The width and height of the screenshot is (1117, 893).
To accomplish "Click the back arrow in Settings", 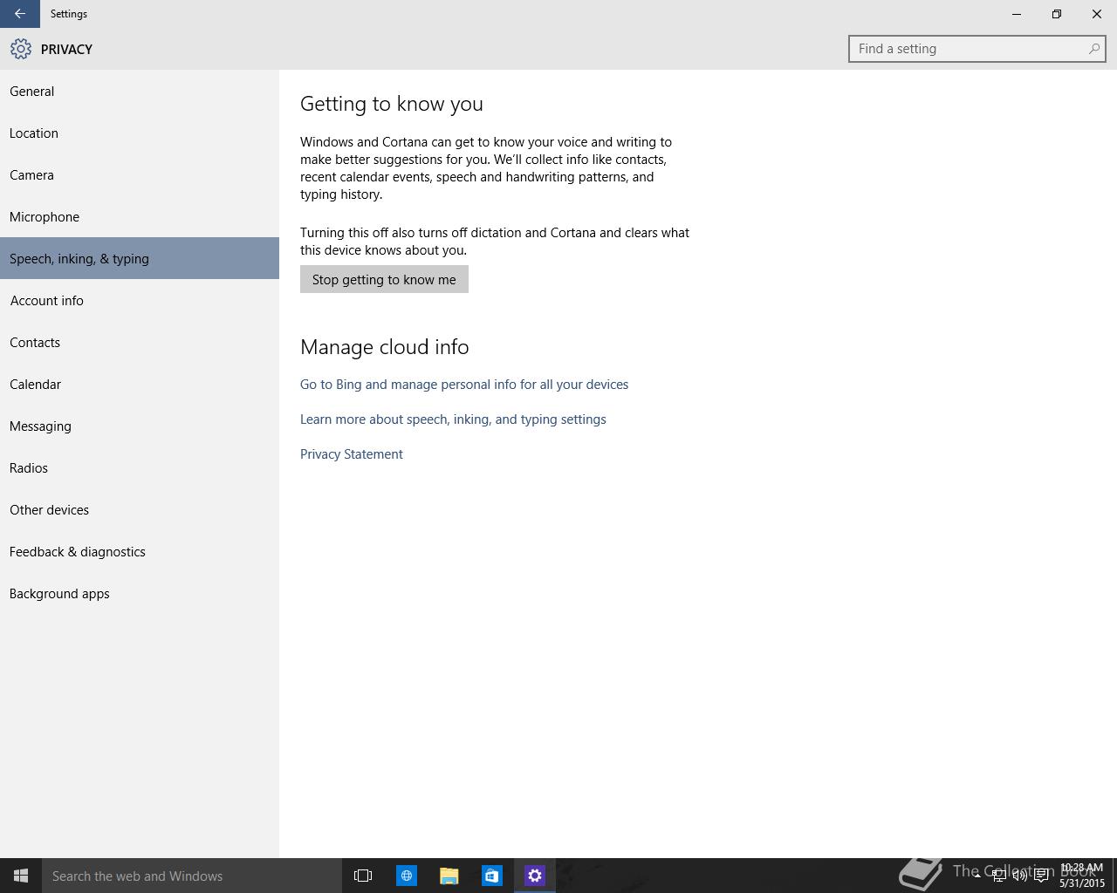I will pos(19,14).
